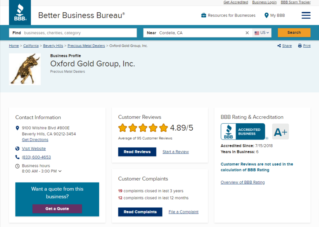Open the File a Complaint link
Screen dimensions: 319x227
183,212
